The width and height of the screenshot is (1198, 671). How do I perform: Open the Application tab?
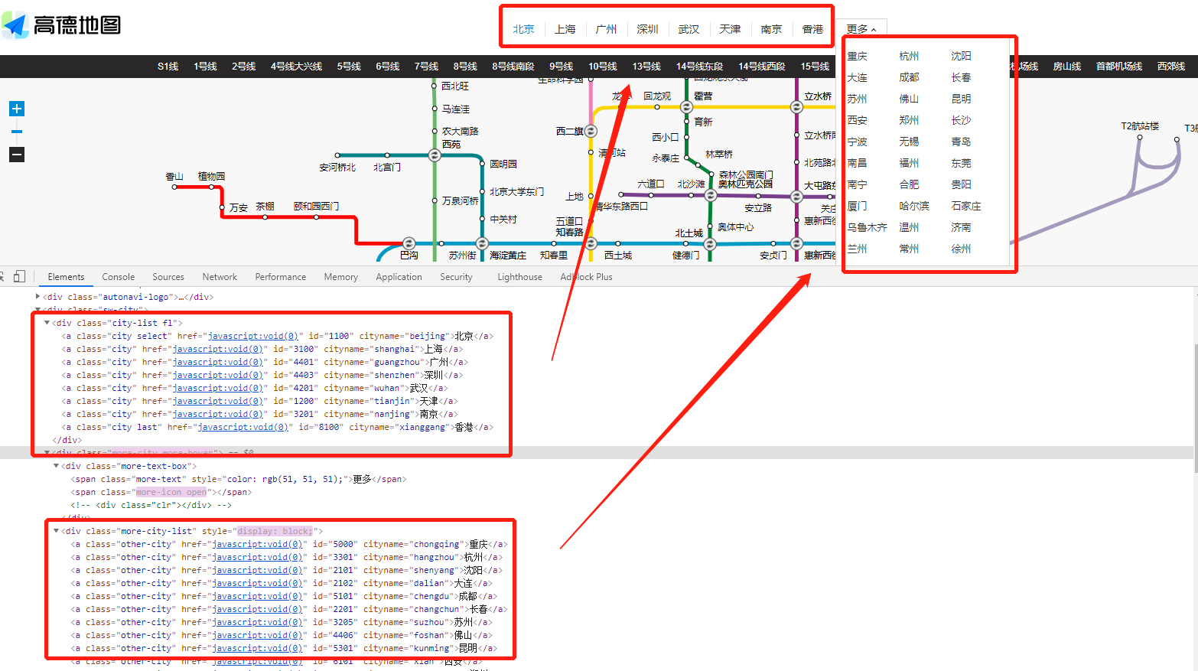(399, 277)
